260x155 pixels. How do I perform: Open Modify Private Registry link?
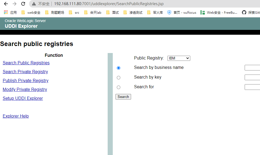(25, 89)
